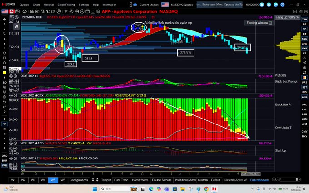Open the Current Market selector
The height and width of the screenshot is (193, 309).
(149, 5)
